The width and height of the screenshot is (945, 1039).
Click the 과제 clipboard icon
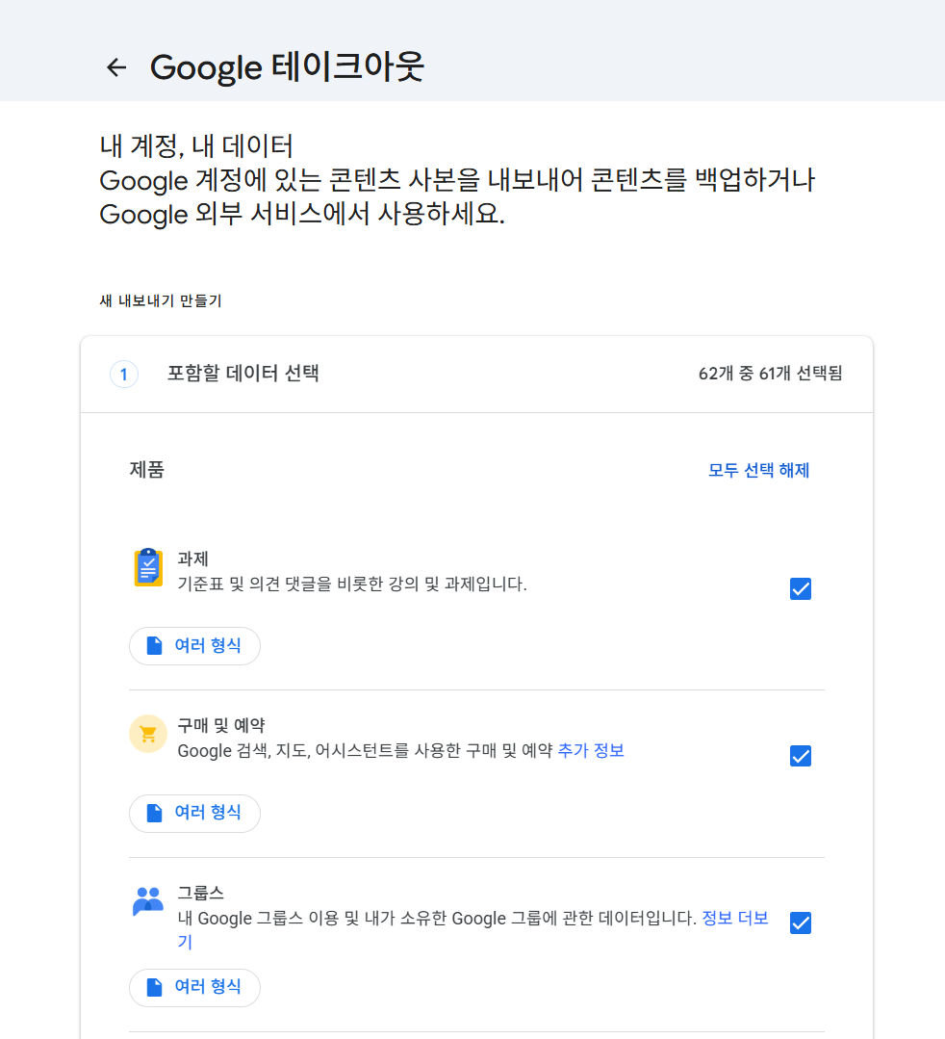pyautogui.click(x=148, y=568)
